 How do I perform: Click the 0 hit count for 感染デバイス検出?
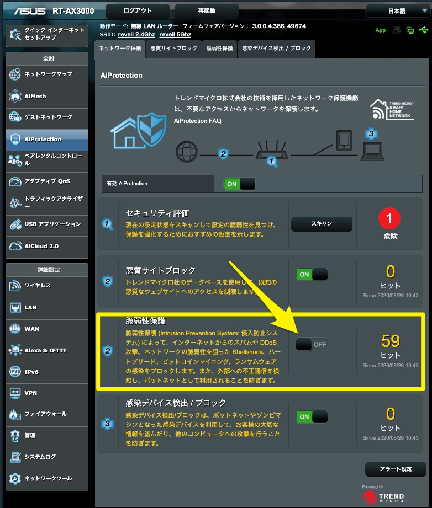[391, 414]
